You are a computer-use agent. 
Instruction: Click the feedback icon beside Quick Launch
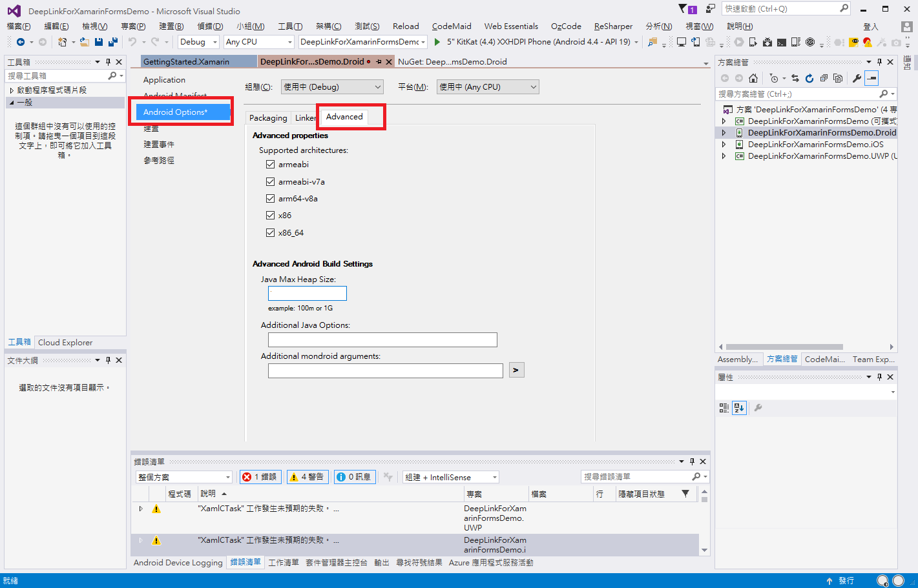pyautogui.click(x=711, y=9)
